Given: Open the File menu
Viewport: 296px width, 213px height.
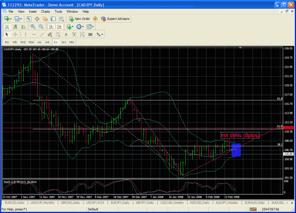Looking at the screenshot, I should [x=11, y=11].
